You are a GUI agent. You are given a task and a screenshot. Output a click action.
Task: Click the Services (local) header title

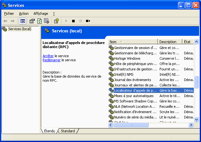click(x=67, y=31)
